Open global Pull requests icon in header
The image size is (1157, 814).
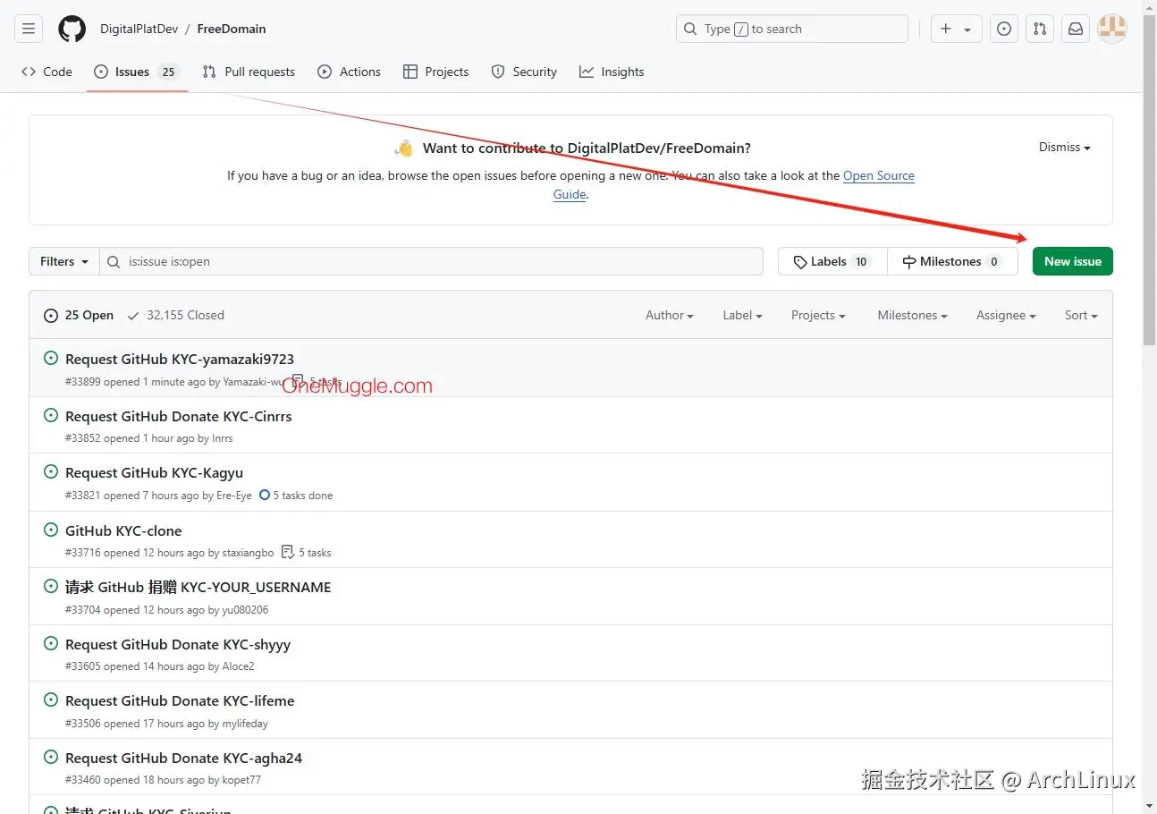tap(1040, 29)
